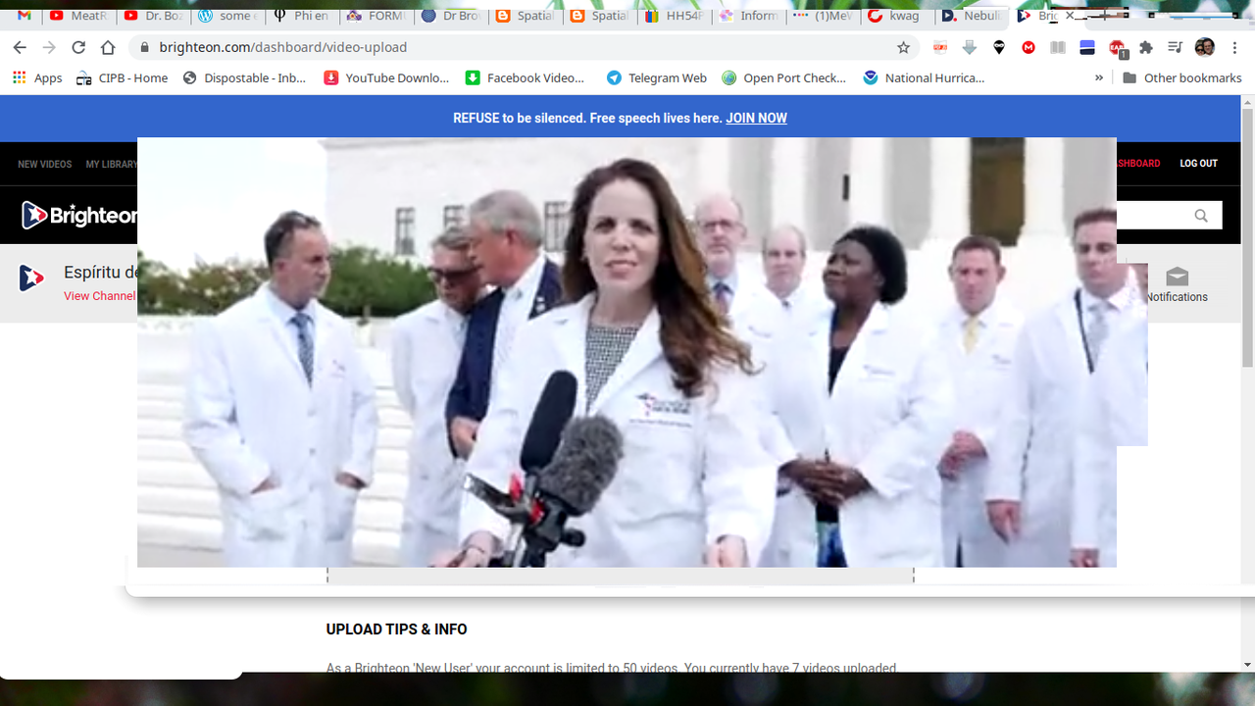The width and height of the screenshot is (1255, 706).
Task: Expand hidden bookmarks with the double chevron
Action: coord(1099,77)
